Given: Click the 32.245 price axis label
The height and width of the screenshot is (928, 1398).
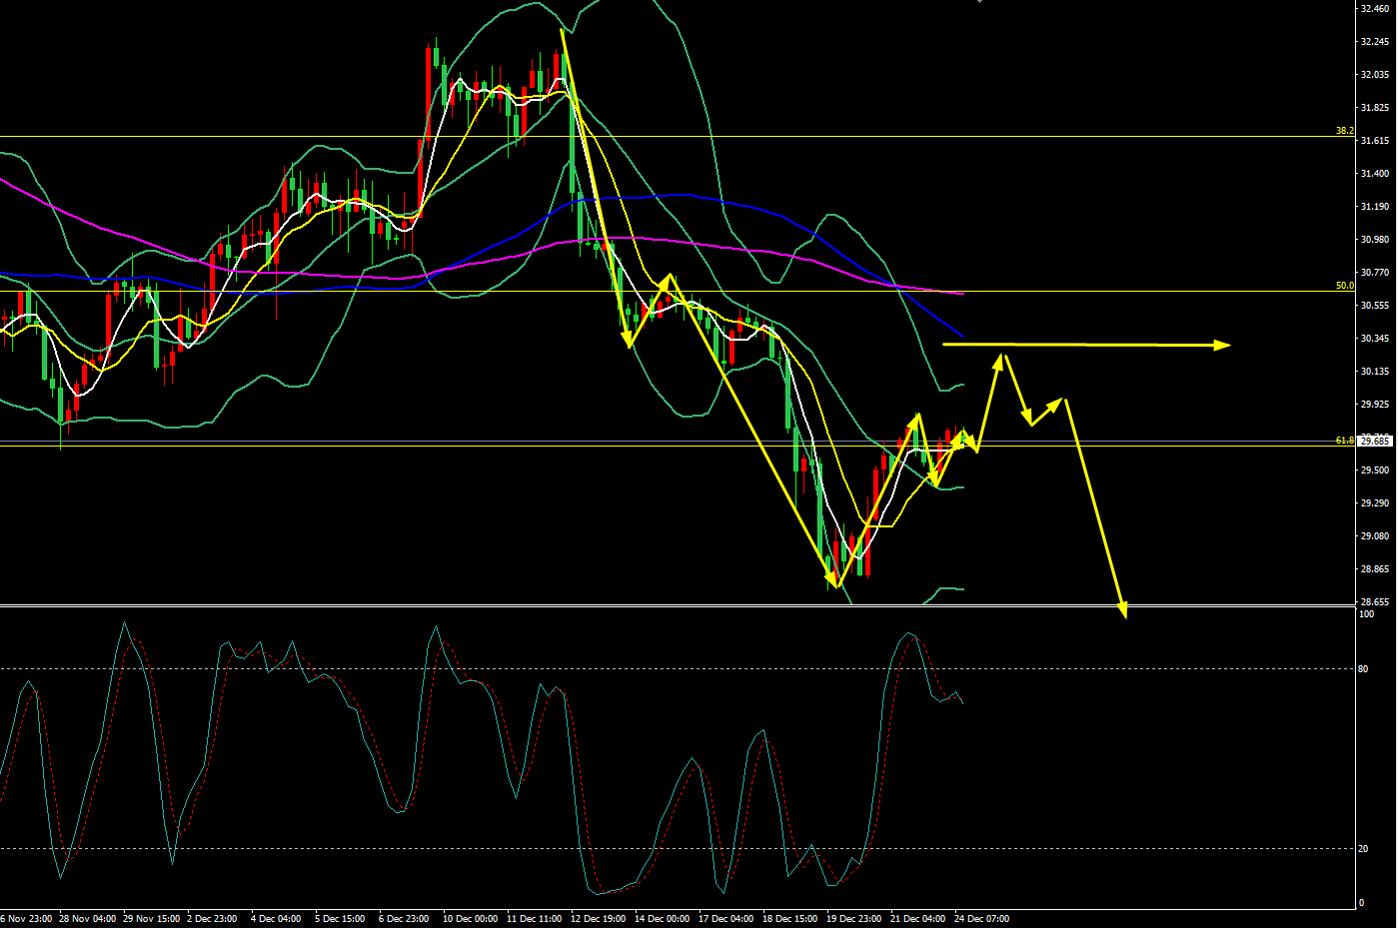Looking at the screenshot, I should [x=1375, y=42].
